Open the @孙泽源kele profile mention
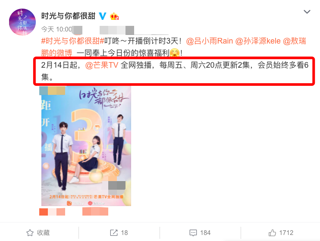The image size is (320, 241). tap(258, 41)
